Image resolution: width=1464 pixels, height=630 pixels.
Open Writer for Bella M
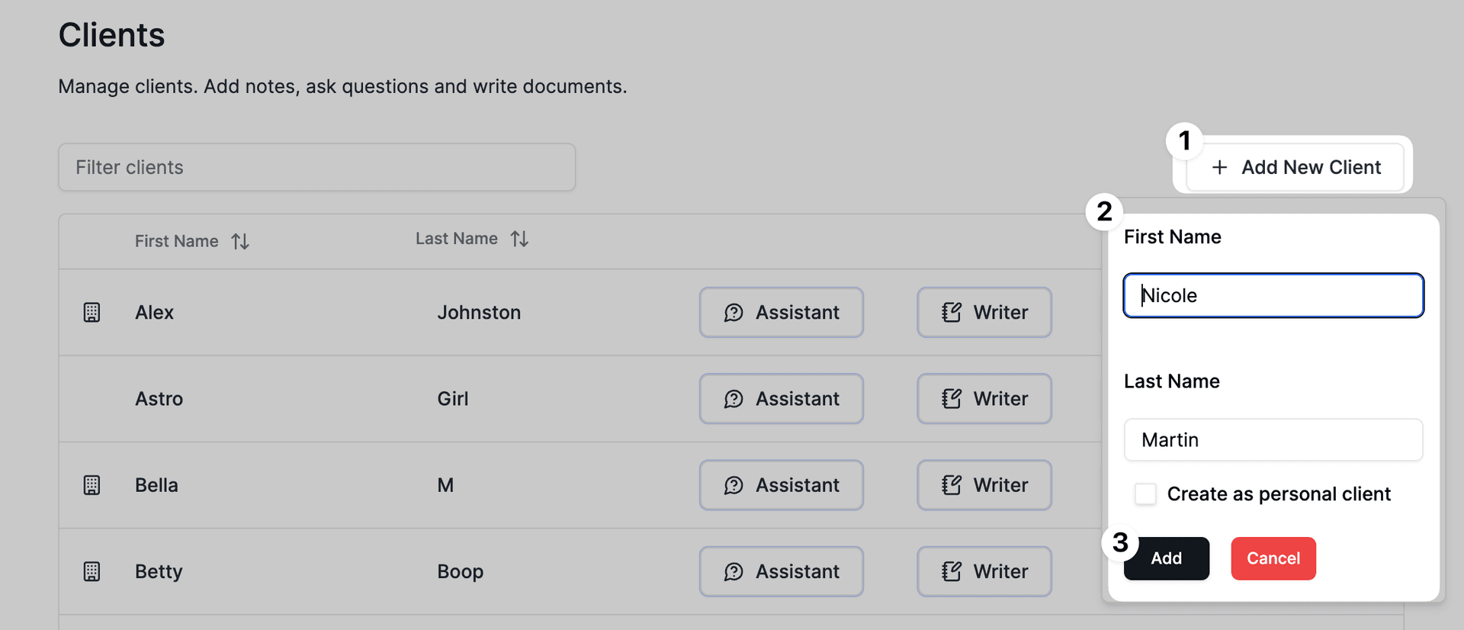coord(984,485)
